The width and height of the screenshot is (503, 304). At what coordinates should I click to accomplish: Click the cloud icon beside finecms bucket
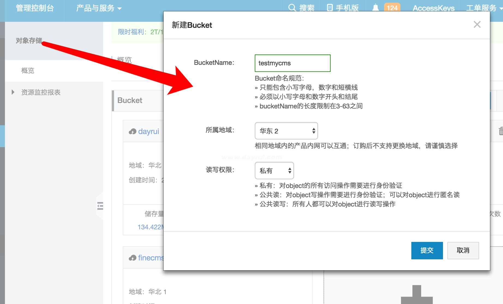coord(133,258)
